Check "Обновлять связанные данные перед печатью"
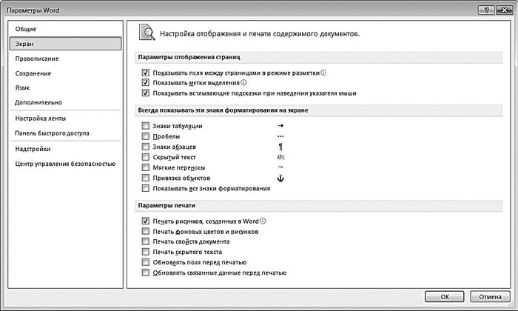Screen dimensions: 518x311 coord(145,272)
